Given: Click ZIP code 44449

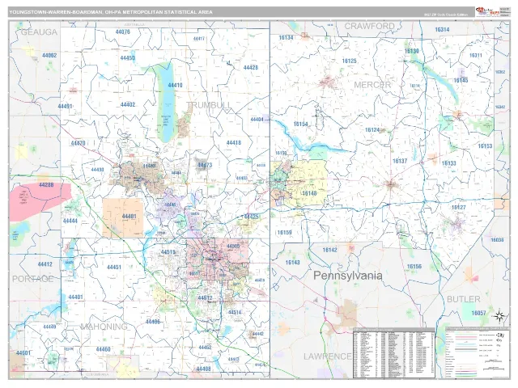Looking at the screenshot, I should pyautogui.click(x=49, y=327).
